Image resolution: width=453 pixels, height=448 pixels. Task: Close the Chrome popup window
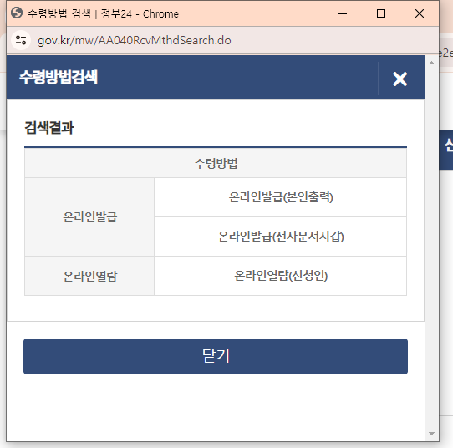[420, 13]
